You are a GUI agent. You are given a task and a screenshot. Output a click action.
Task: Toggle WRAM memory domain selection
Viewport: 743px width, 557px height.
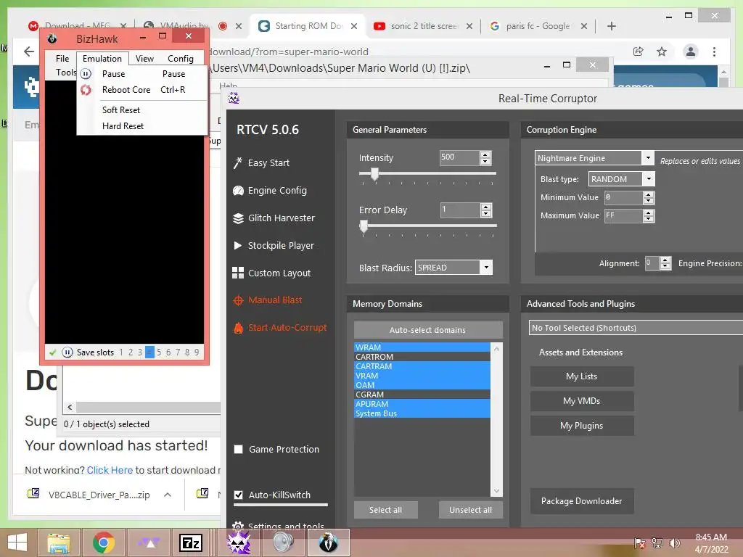coord(422,347)
